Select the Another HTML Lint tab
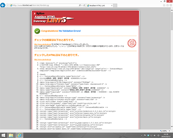173x138 pixels. tap(99, 6)
